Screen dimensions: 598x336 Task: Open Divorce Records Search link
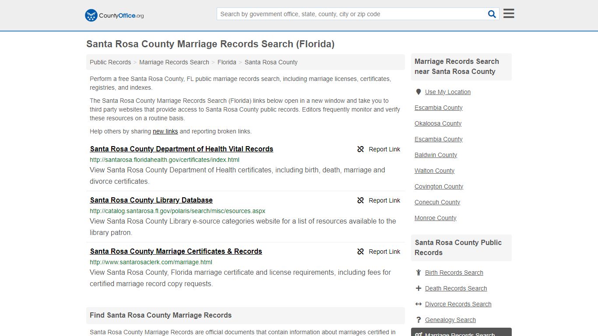tap(458, 304)
